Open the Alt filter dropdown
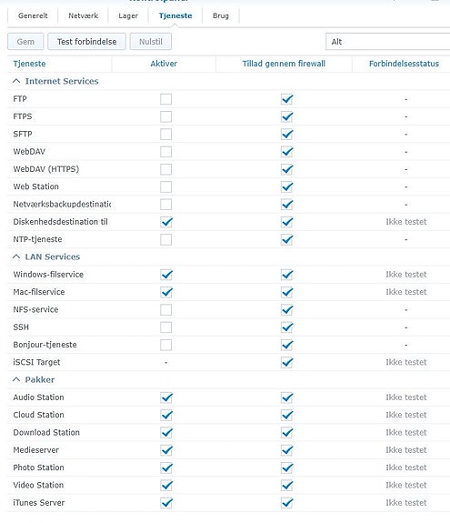Screen dimensions: 450x523 coord(387,42)
